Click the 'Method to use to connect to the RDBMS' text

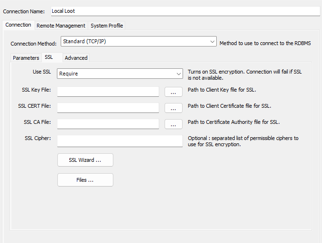[265, 43]
